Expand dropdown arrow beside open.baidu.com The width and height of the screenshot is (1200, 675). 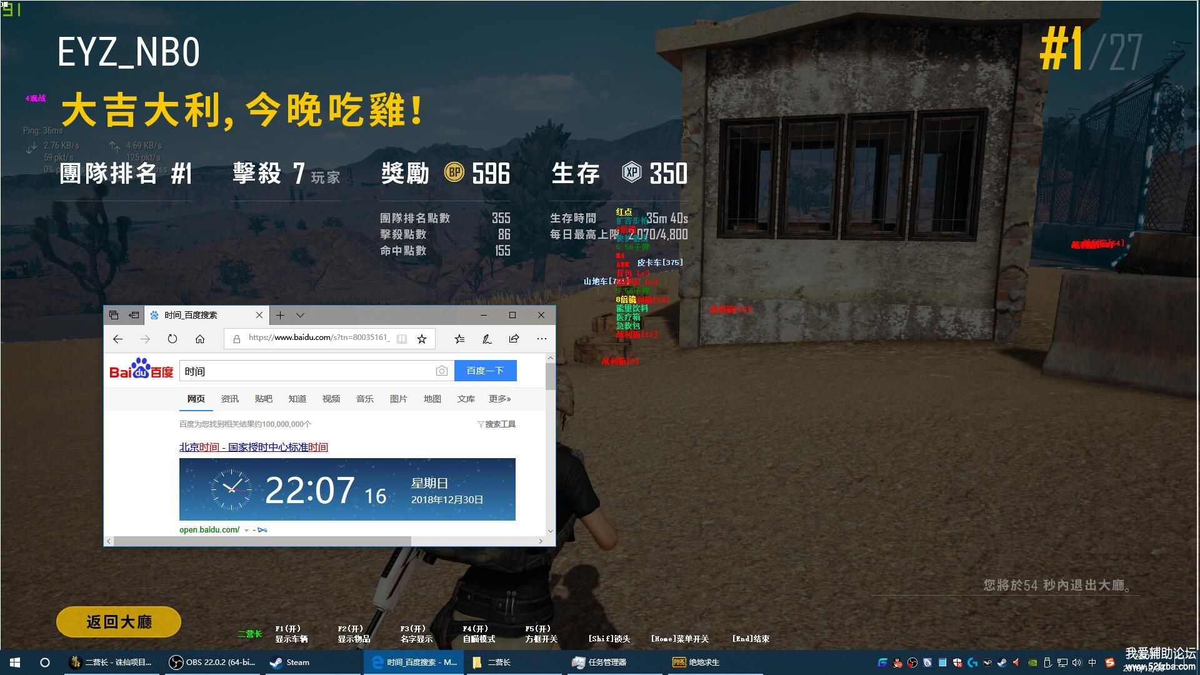point(247,530)
